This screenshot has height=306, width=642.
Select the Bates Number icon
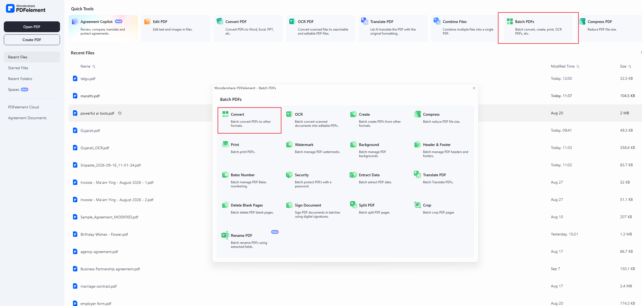pos(225,175)
